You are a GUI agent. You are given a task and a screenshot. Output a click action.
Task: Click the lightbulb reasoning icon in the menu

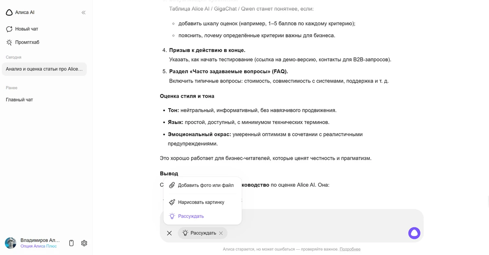coord(172,216)
